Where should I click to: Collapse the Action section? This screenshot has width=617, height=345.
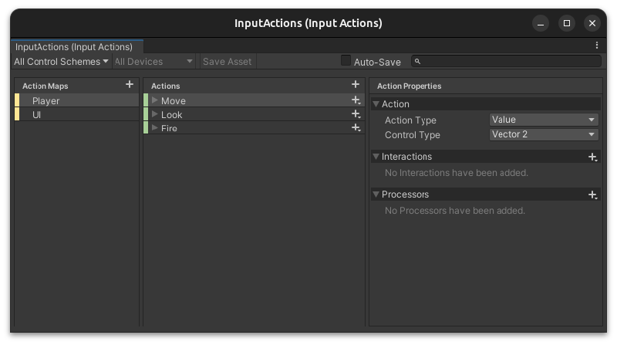click(376, 104)
